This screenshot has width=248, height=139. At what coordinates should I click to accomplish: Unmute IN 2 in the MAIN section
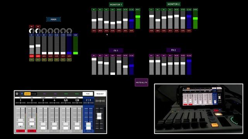pyautogui.click(x=38, y=56)
